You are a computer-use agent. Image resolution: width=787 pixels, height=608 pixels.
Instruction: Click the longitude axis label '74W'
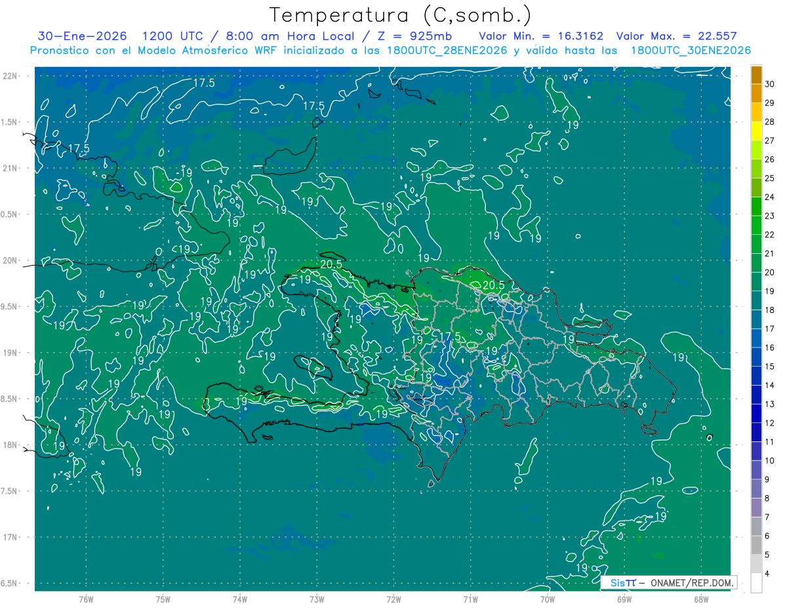point(240,599)
